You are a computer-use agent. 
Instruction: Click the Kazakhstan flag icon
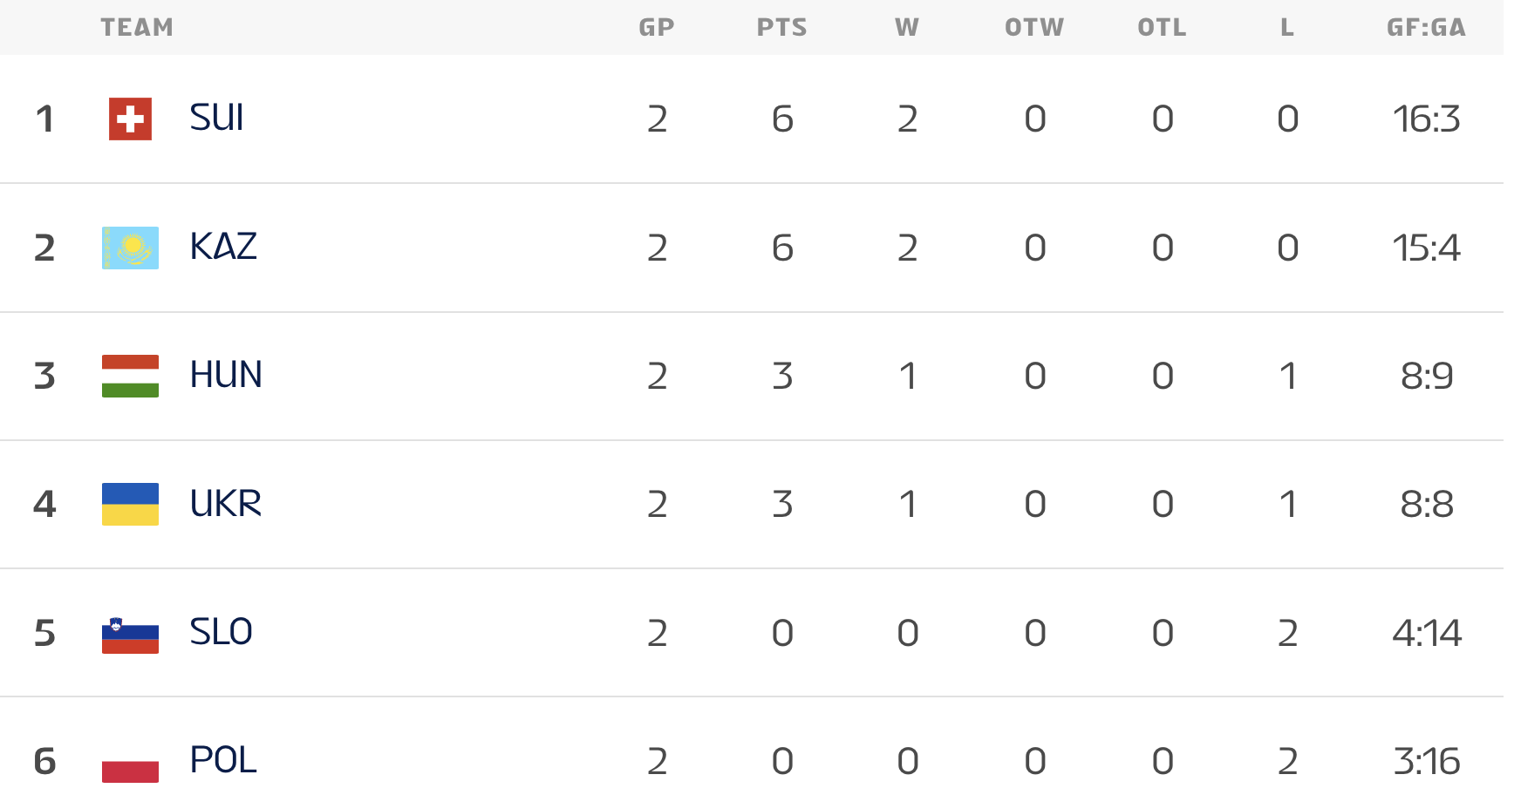click(130, 248)
